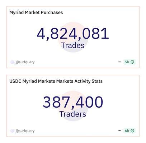Click the circular watermark logo behind Traders
This screenshot has height=143, width=146.
73,106
